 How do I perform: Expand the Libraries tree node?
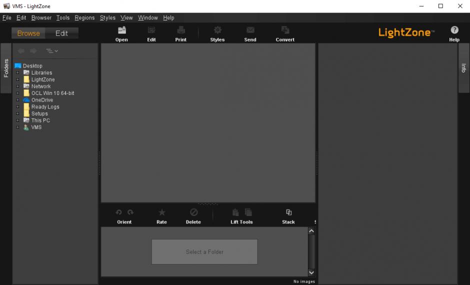pos(17,73)
